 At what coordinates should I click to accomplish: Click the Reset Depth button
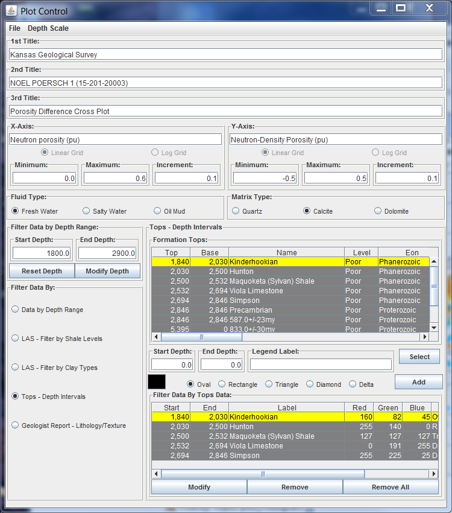(42, 271)
